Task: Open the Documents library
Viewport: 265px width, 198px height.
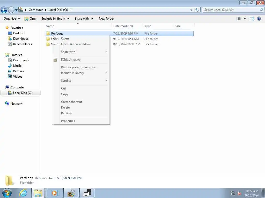Action: pos(21,60)
